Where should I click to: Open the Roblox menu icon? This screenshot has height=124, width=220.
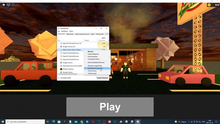(x=4, y=5)
